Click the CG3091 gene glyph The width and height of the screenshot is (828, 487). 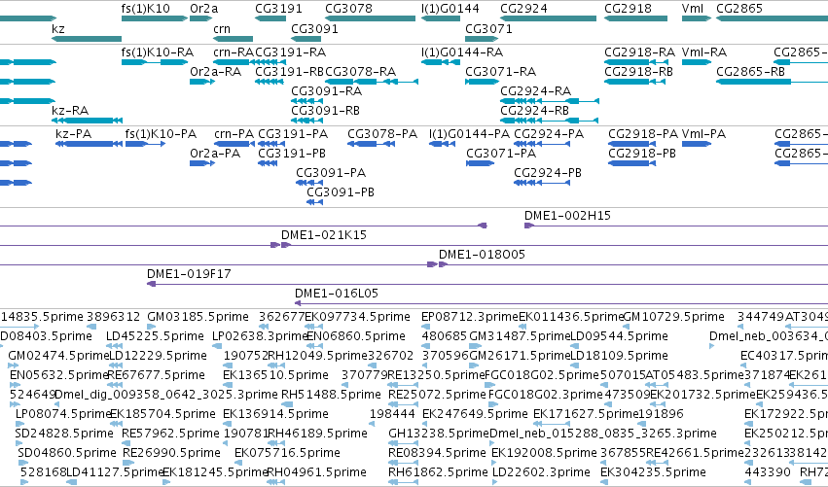[306, 39]
